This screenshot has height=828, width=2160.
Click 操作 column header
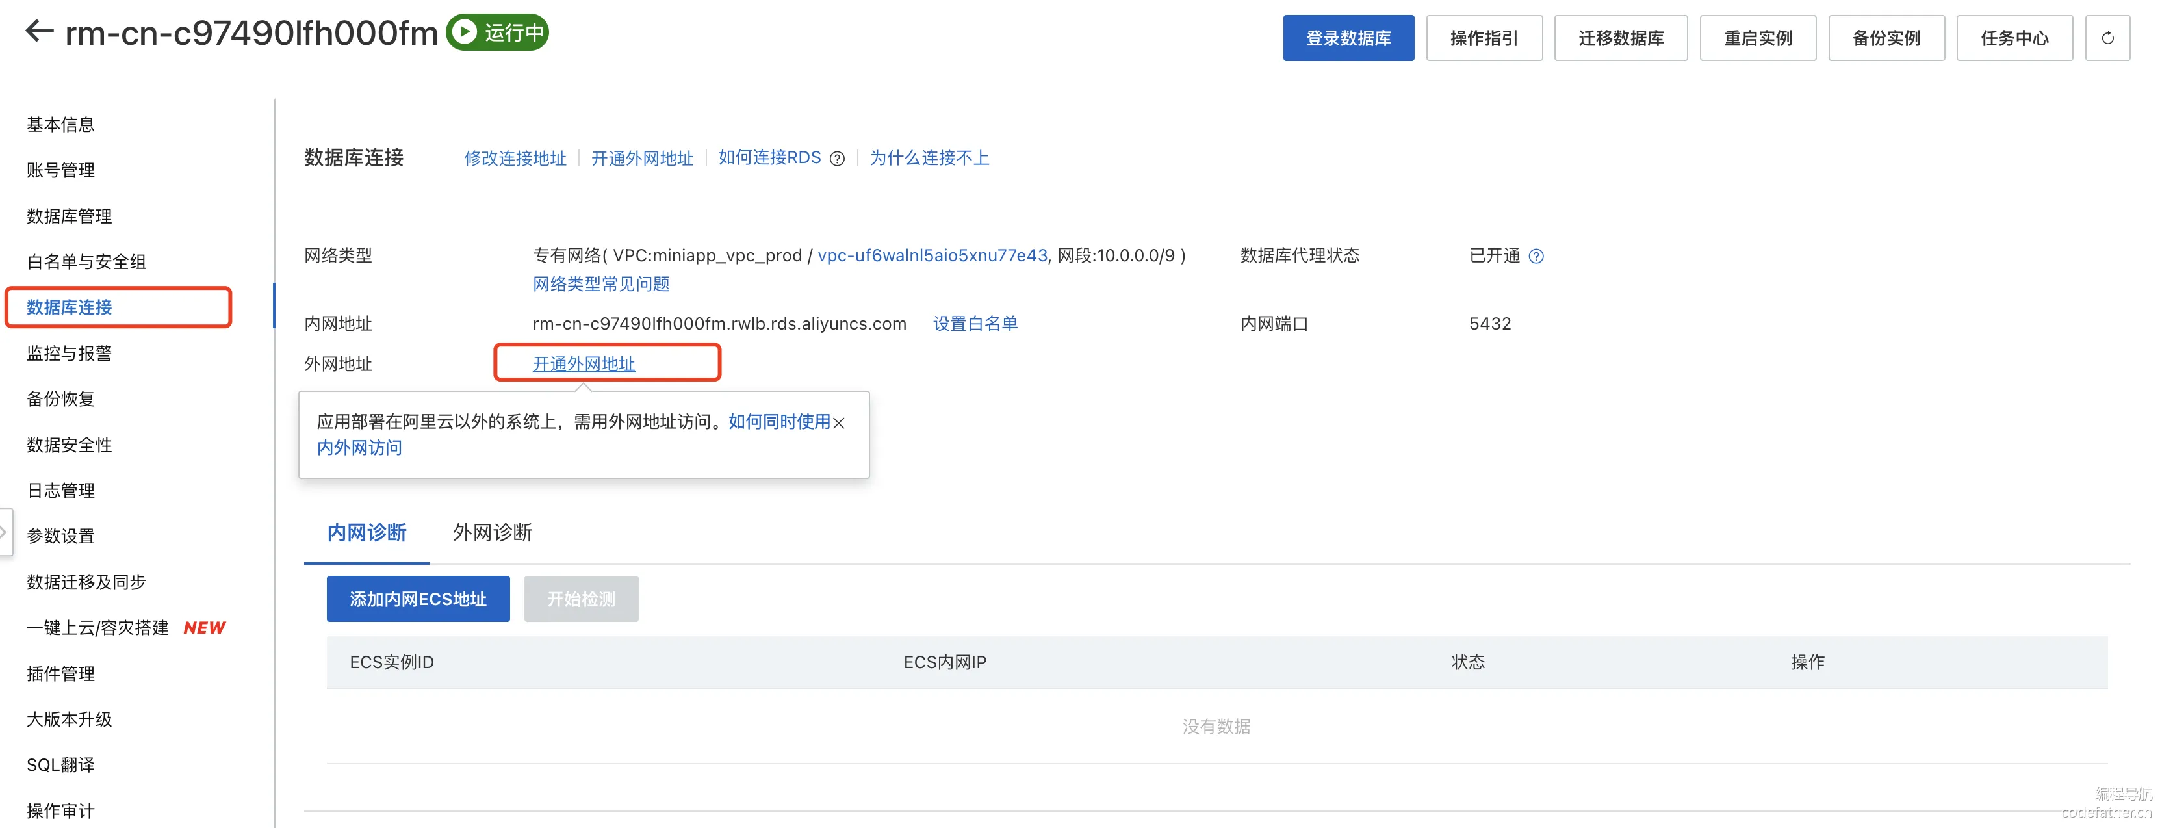point(1808,662)
